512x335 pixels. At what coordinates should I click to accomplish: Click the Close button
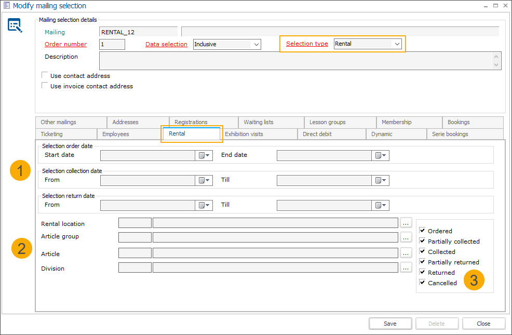tap(483, 324)
